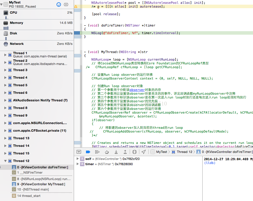Expand the timer variable disclosure triangle

click(78, 164)
